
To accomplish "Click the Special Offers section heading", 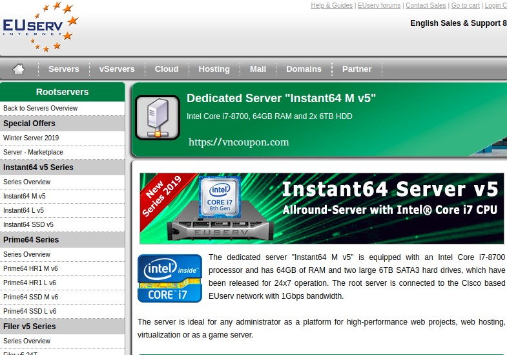I will point(62,124).
